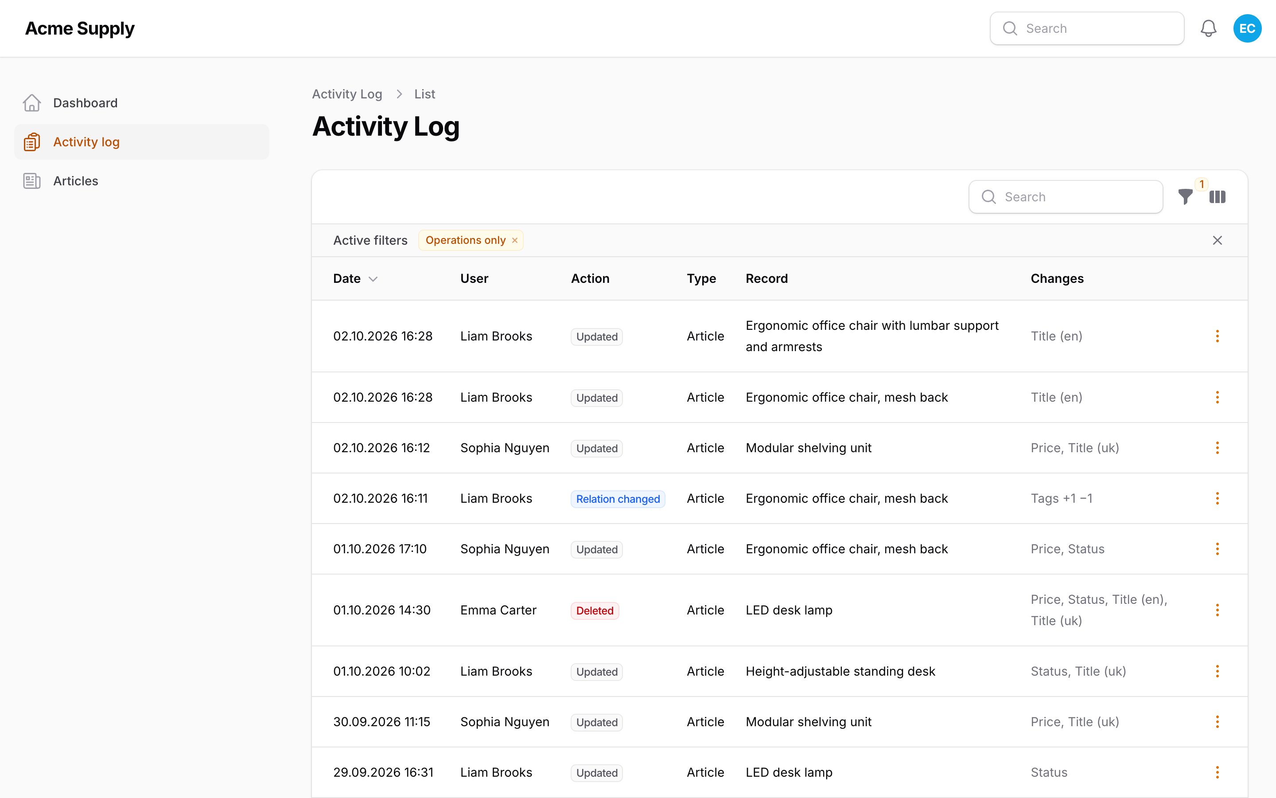This screenshot has height=798, width=1276.
Task: Click the Status, Title (uk) changes cell
Action: [x=1078, y=672]
